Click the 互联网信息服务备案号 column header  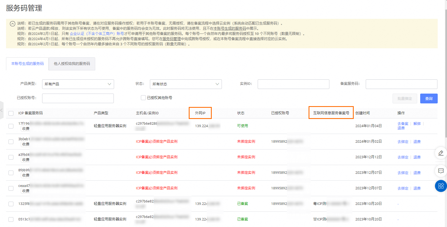[331, 113]
